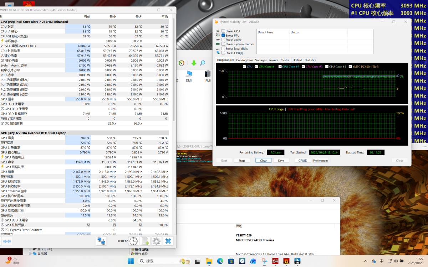428x267 pixels.
Task: Click the Preferences button
Action: [320, 161]
